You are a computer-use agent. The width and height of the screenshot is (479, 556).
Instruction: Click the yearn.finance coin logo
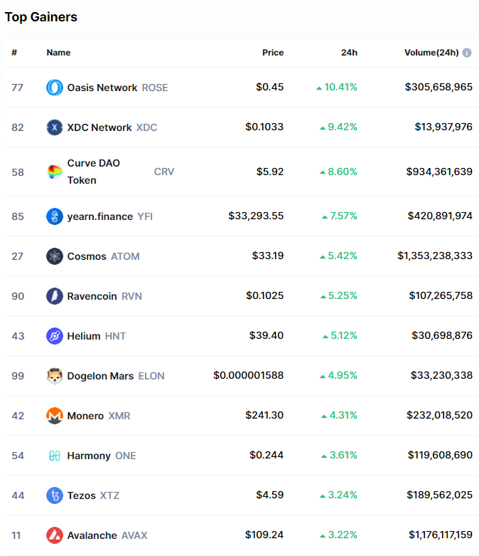(x=55, y=216)
